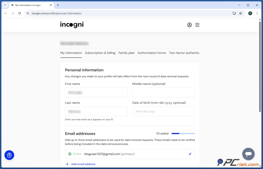
Task: Click the Middle name input field
Action: [163, 93]
